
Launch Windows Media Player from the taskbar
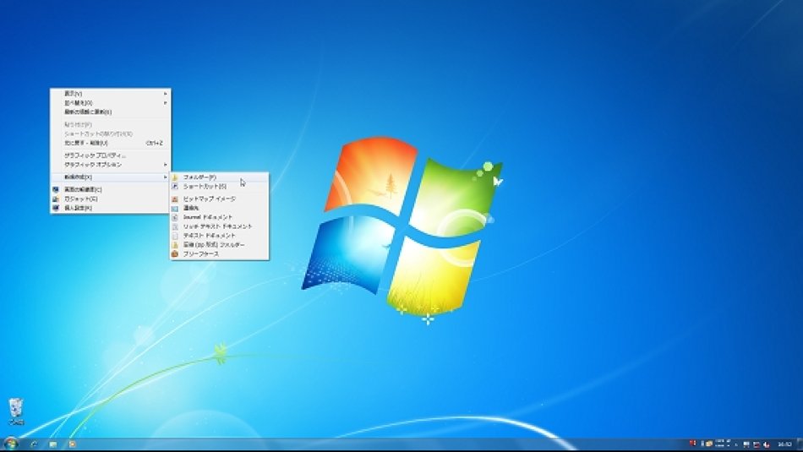tap(72, 444)
